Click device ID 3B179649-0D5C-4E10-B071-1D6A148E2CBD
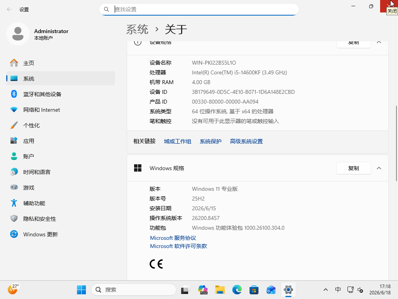Image resolution: width=398 pixels, height=299 pixels. [x=243, y=92]
